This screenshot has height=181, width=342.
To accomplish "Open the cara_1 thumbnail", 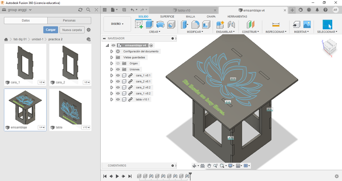I will (x=25, y=62).
